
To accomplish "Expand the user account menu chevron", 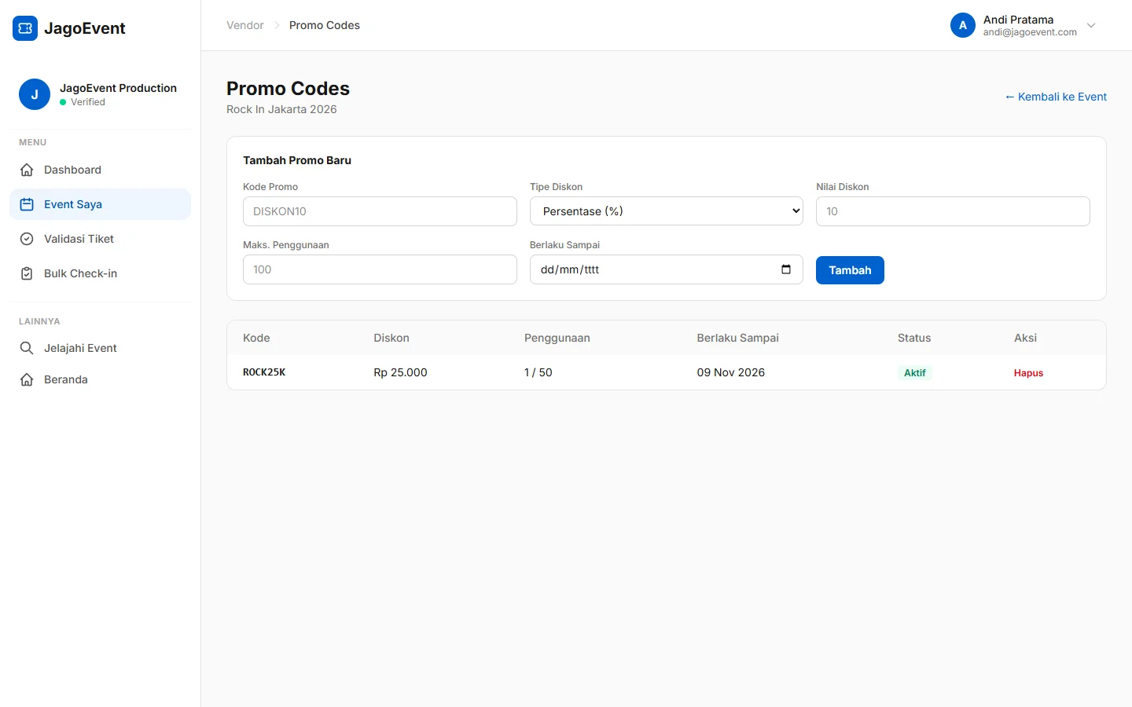I will coord(1091,25).
